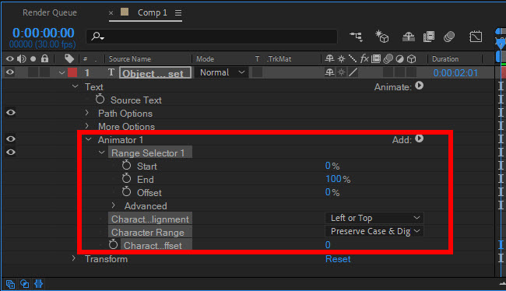Toggle the Shy switch on layer 1
Screen dimensions: 506x291
pyautogui.click(x=329, y=72)
